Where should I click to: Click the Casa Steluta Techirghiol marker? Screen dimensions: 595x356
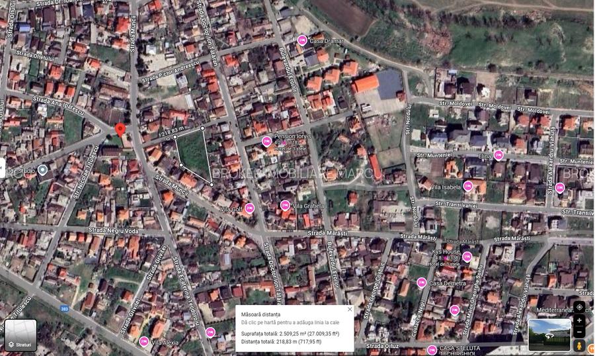pyautogui.click(x=431, y=349)
